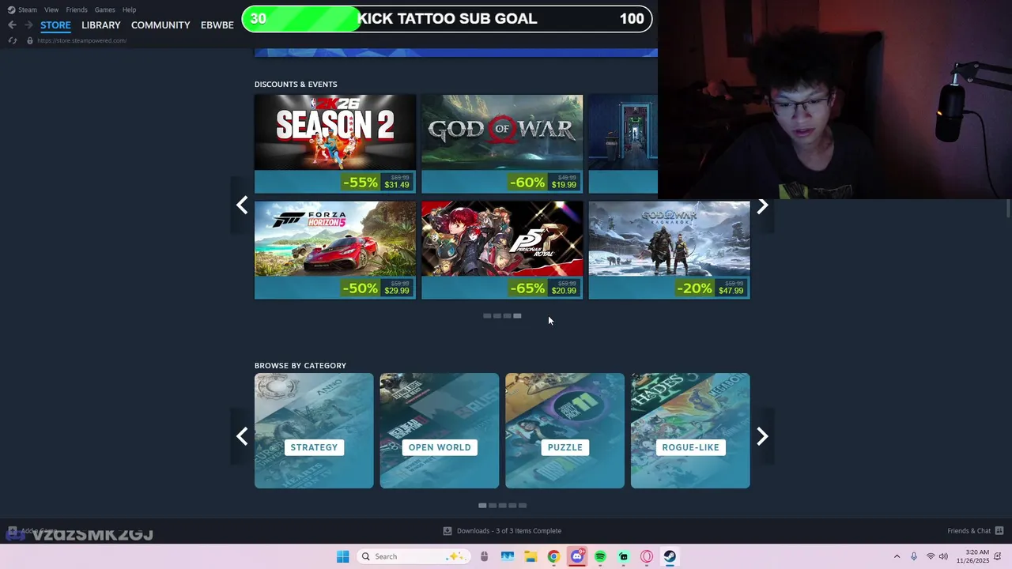
Task: Click the Downloads icon in the bottom bar
Action: click(x=447, y=531)
